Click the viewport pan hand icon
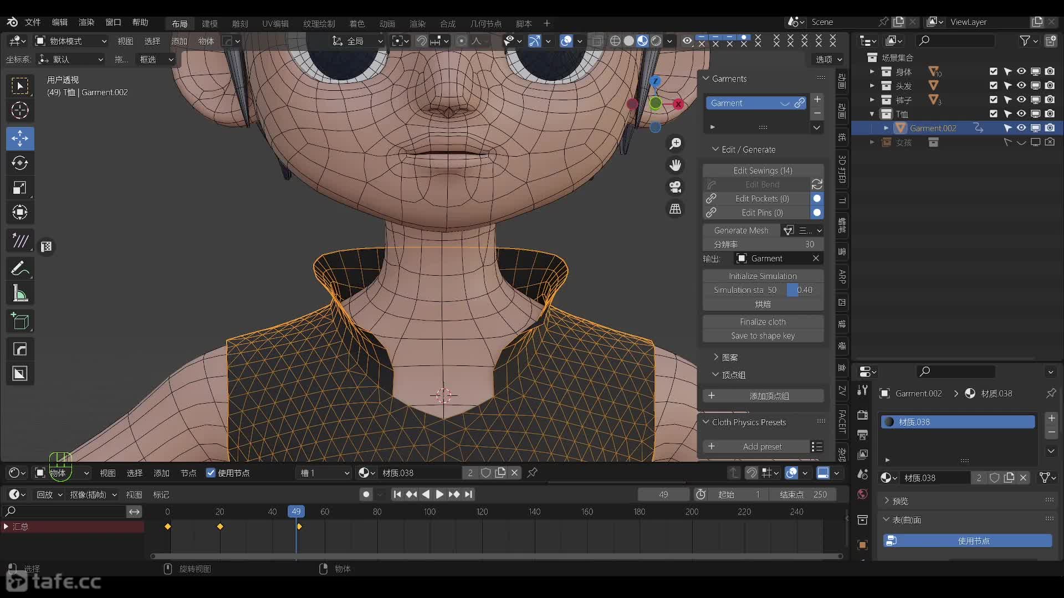 click(675, 165)
